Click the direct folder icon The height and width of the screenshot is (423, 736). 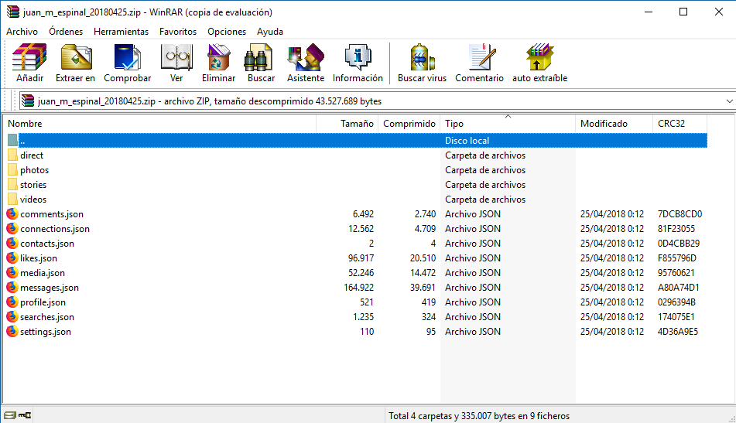point(12,155)
